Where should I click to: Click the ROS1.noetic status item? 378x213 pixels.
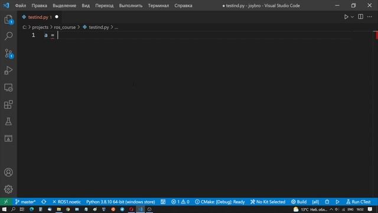(x=67, y=202)
